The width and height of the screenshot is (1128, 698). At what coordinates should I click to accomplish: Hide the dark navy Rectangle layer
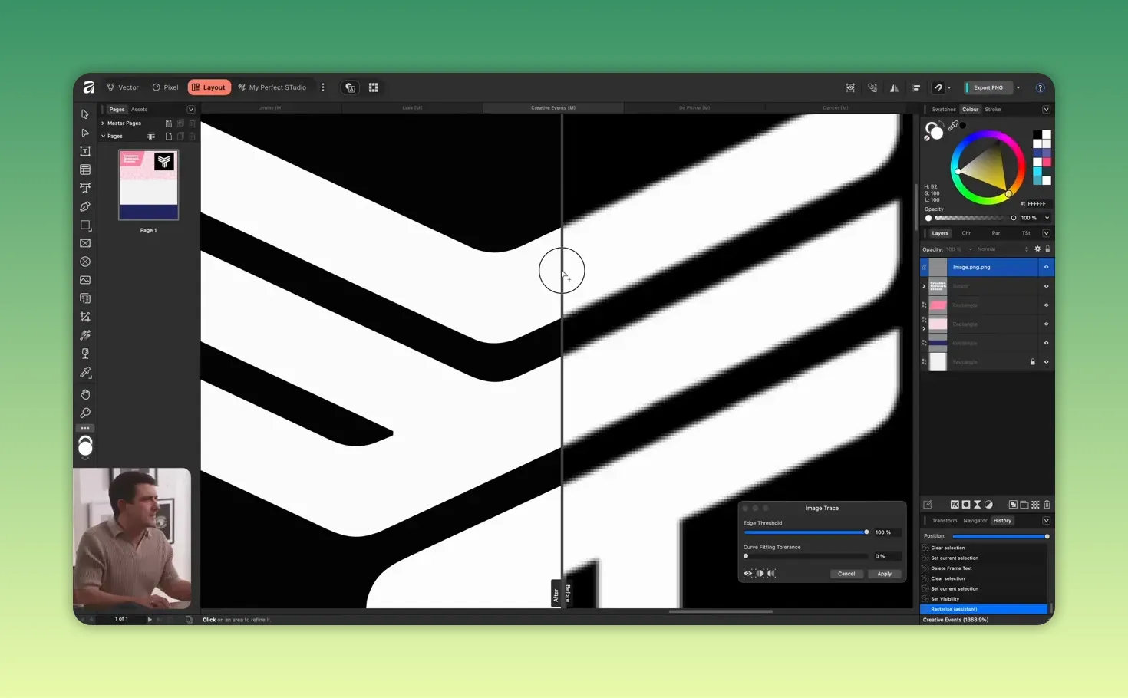click(1046, 343)
